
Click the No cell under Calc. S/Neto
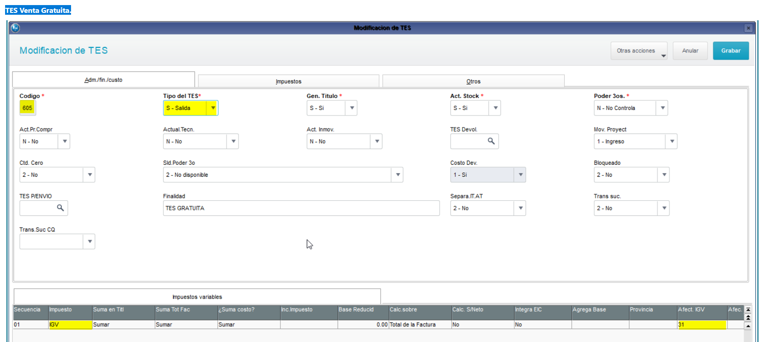483,325
